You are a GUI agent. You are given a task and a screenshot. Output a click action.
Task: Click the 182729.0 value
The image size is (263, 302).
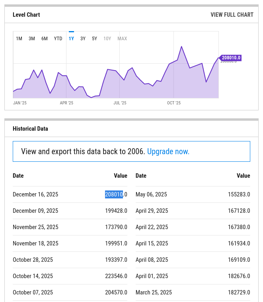(239, 292)
